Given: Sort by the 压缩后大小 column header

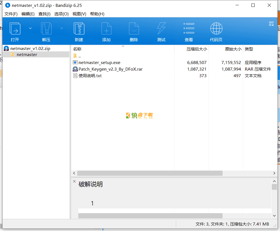Looking at the screenshot, I should coord(197,49).
